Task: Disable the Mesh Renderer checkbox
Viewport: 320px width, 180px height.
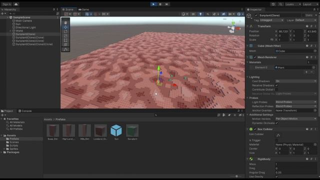Action: point(255,57)
